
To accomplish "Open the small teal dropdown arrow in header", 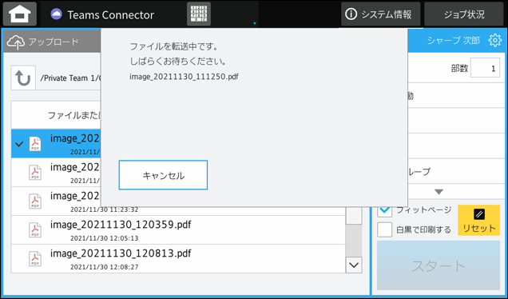I will point(254,23).
